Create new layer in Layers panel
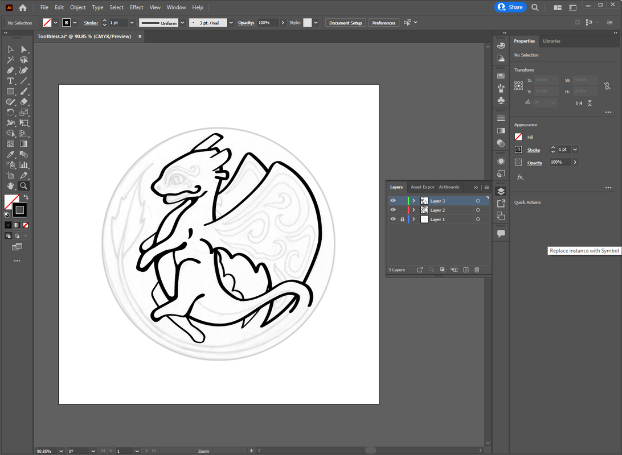The width and height of the screenshot is (622, 455). (x=465, y=270)
